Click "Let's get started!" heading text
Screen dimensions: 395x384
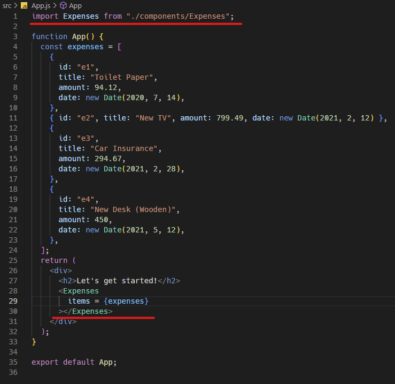117,281
